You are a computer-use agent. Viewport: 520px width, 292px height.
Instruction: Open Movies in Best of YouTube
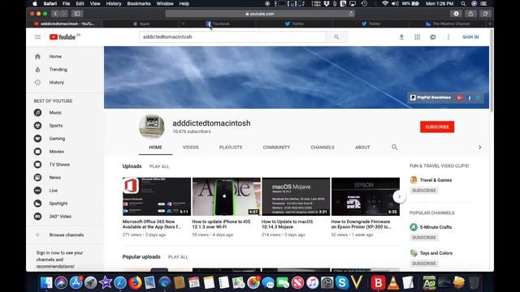click(x=56, y=152)
